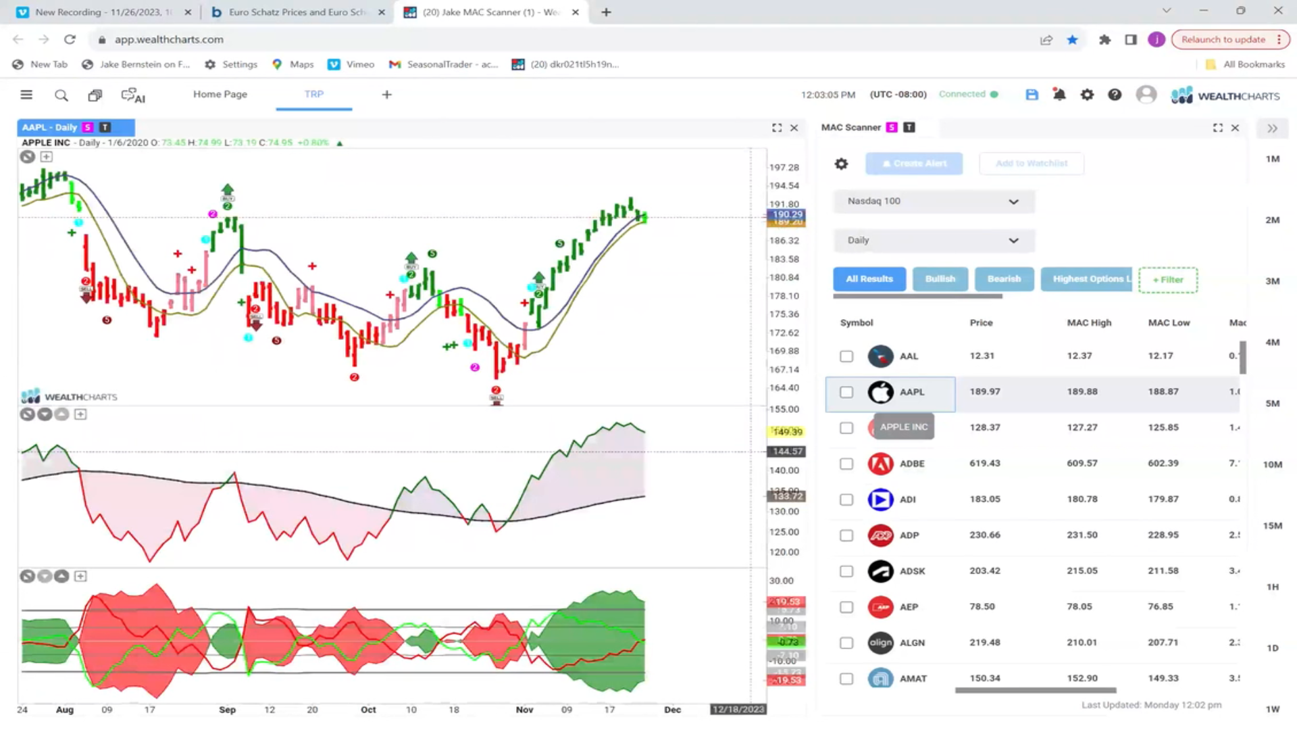Open application settings gear in header

coord(1087,95)
